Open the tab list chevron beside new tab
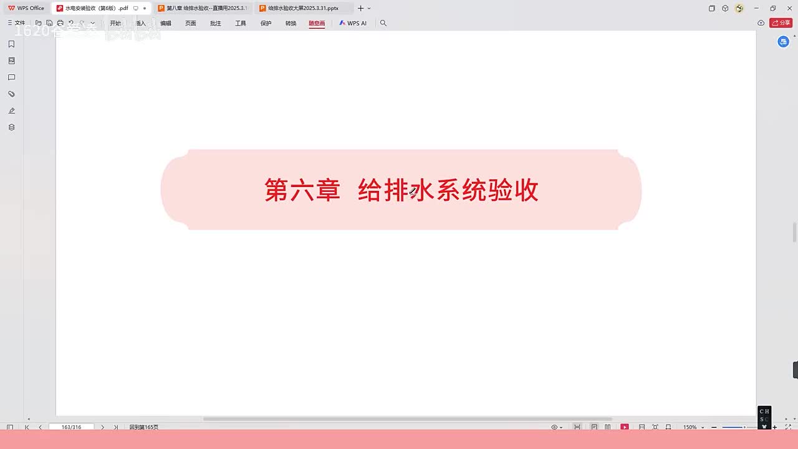 pos(369,8)
